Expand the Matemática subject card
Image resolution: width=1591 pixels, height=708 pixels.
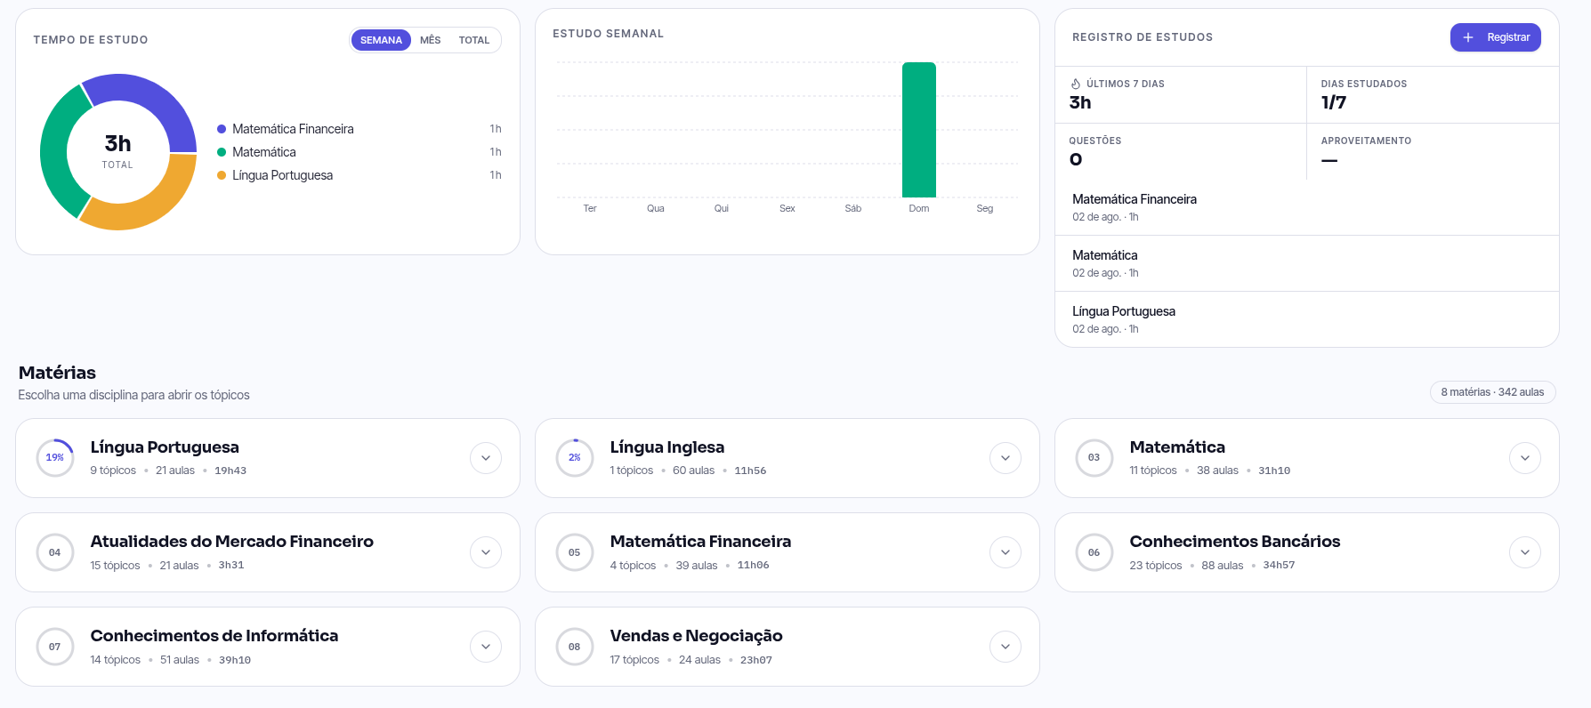click(1525, 458)
